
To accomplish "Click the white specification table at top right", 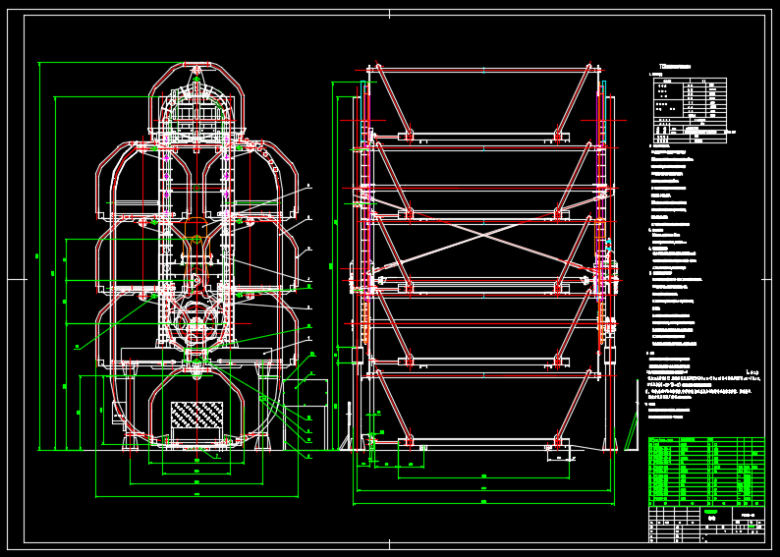I will [x=690, y=110].
